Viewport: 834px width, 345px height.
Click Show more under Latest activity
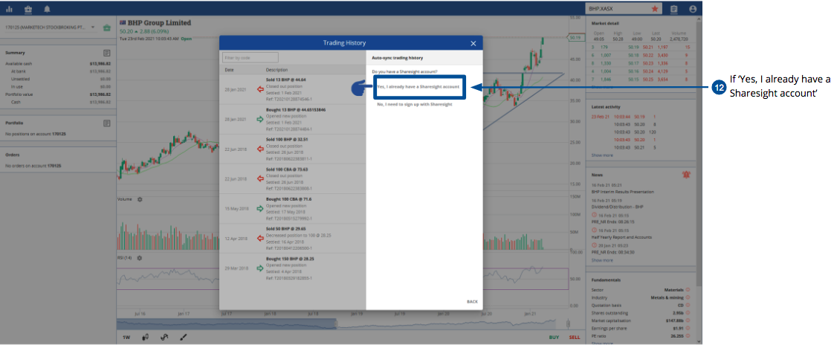602,155
